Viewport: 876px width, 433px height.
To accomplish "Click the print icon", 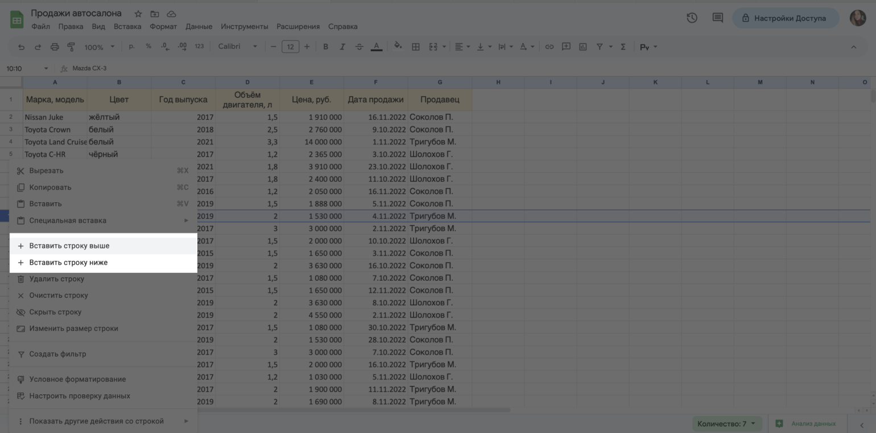I will pos(55,47).
